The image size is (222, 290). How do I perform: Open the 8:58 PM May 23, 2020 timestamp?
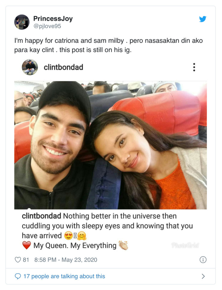[66, 260]
